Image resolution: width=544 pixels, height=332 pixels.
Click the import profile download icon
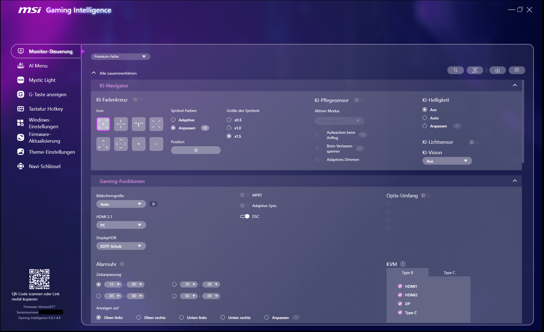click(x=497, y=70)
